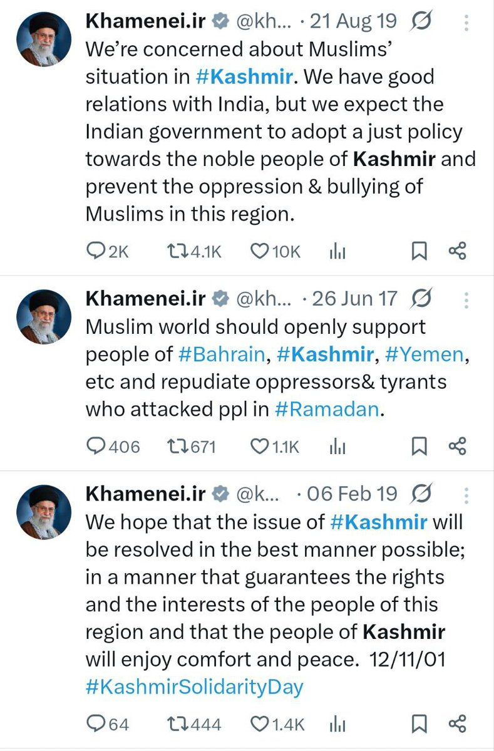The height and width of the screenshot is (751, 494).
Task: Reply to the 26 Jun 17 tweet
Action: pyautogui.click(x=96, y=447)
